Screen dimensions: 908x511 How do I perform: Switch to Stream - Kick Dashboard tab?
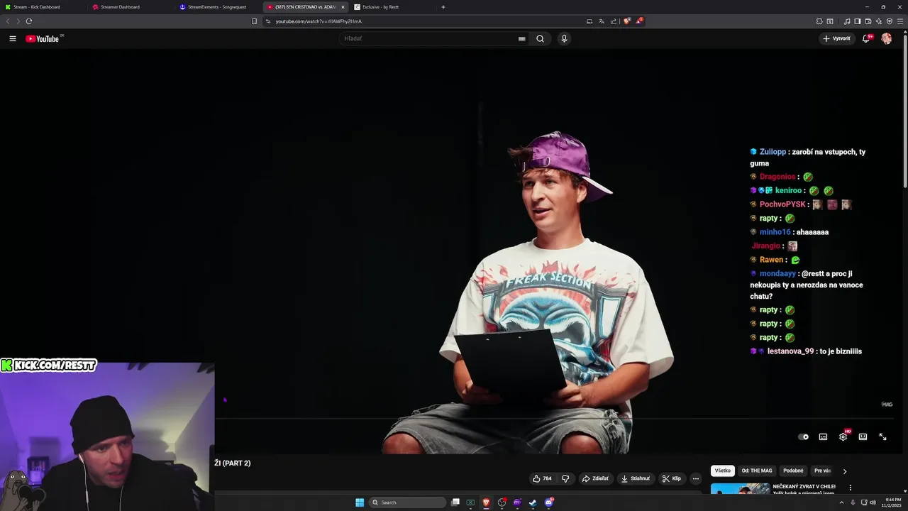(43, 7)
